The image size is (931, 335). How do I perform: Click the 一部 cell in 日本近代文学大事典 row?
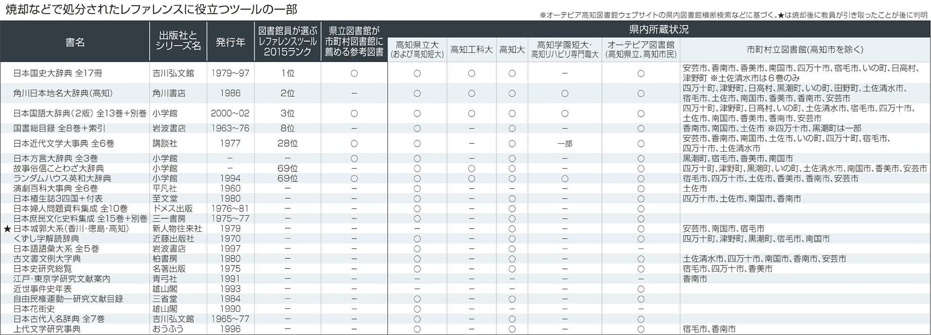click(565, 144)
